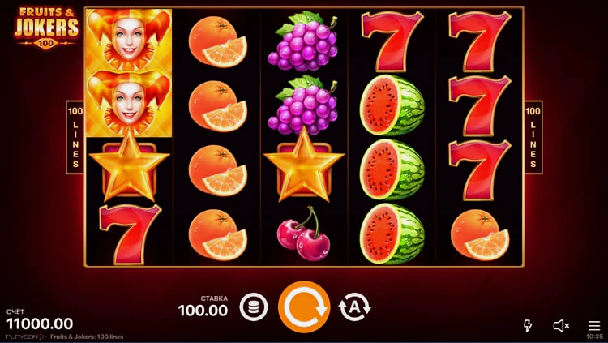Click the 11000.00 balance display
Screen dimensions: 608x343
(40, 324)
